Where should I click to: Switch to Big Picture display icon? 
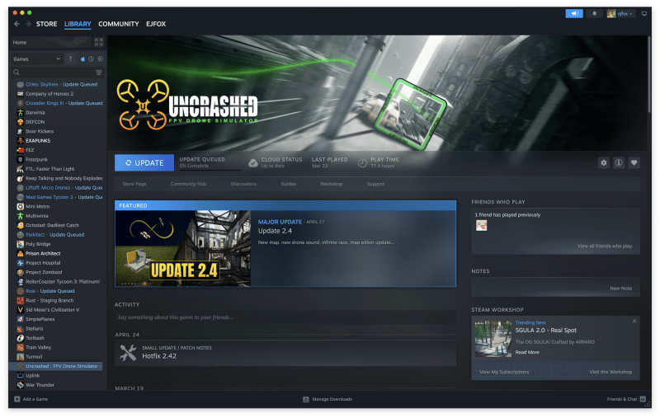point(644,13)
